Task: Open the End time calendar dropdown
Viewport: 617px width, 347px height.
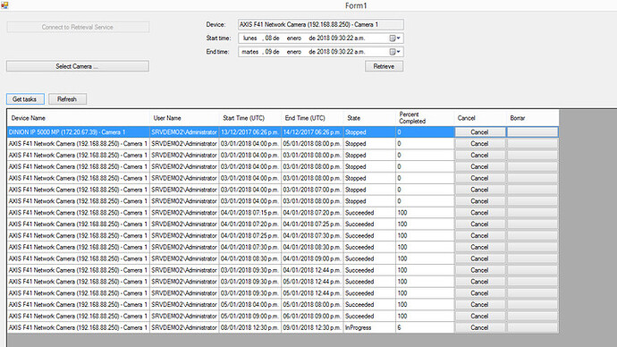Action: (x=394, y=52)
